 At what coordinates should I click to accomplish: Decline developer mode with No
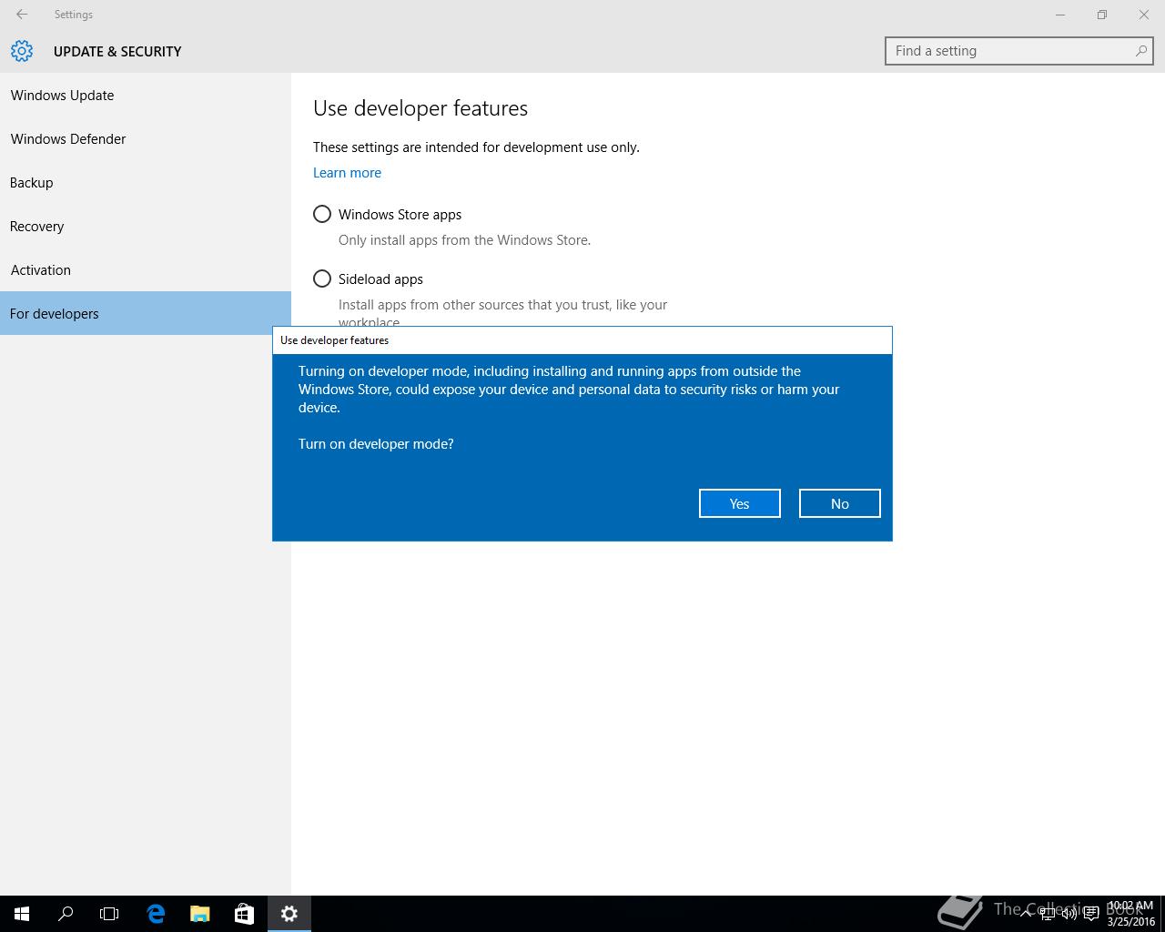(x=839, y=503)
